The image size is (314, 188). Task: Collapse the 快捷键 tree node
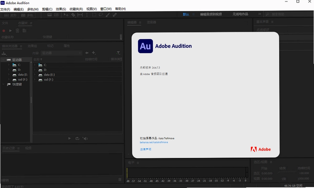(3, 84)
